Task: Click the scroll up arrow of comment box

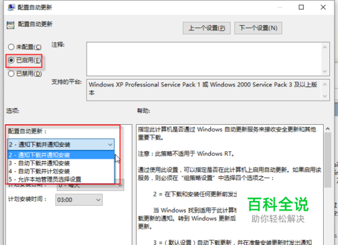Action: point(324,47)
